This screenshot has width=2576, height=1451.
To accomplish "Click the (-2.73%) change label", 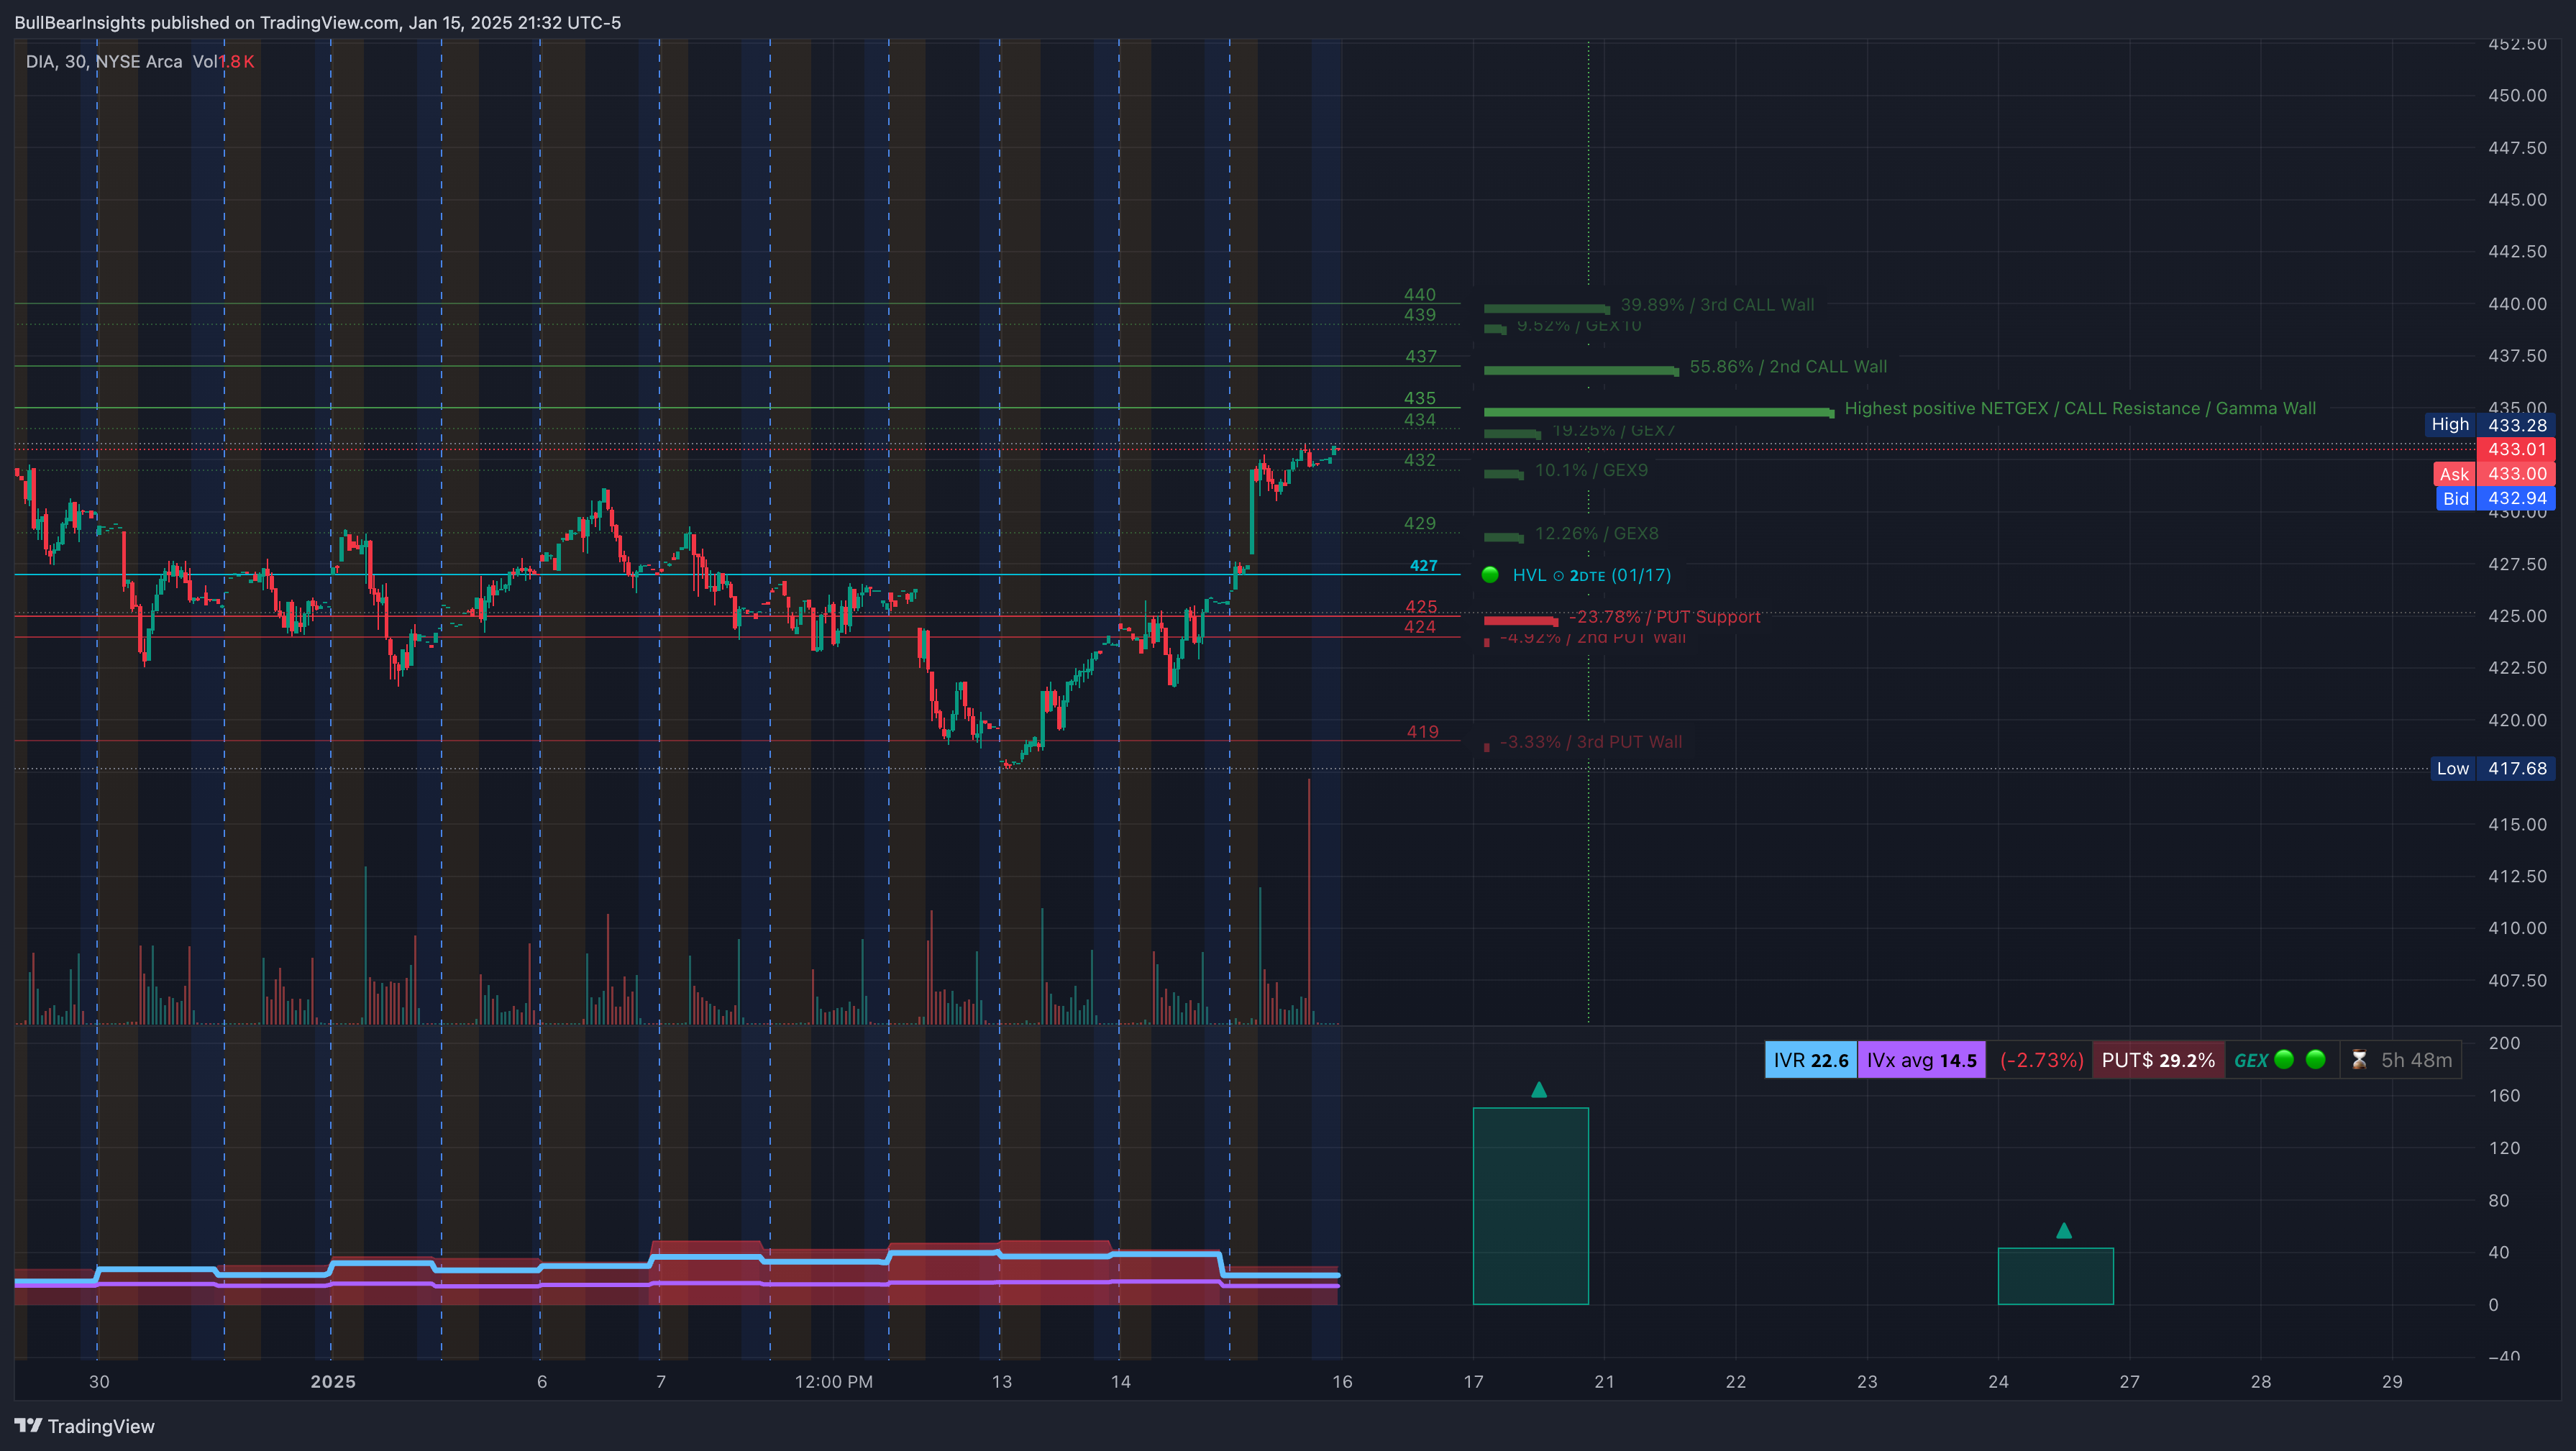I will pos(2041,1060).
